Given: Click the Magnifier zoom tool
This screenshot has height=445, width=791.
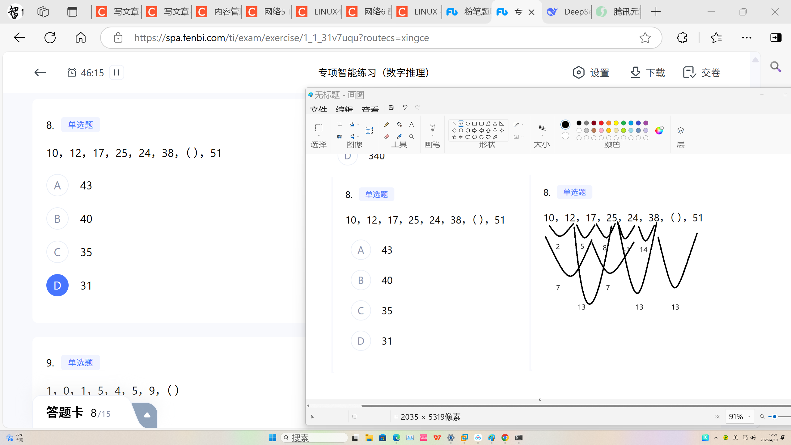Looking at the screenshot, I should pos(412,137).
